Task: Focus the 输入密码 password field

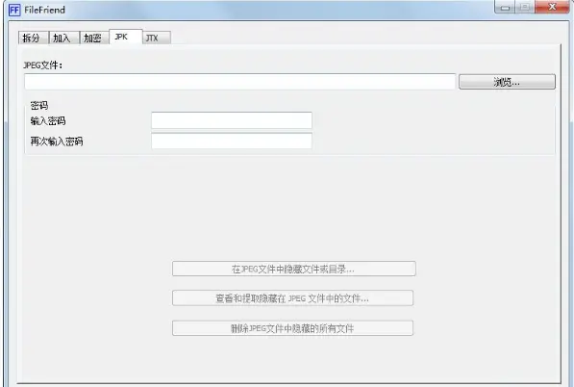Action: click(232, 120)
